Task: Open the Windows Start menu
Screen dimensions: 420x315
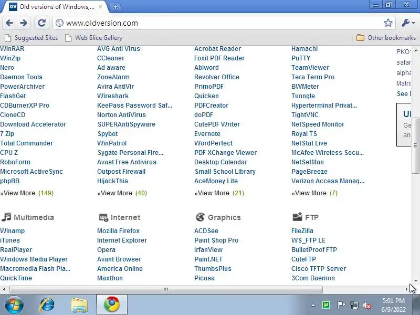Action: pyautogui.click(x=14, y=305)
